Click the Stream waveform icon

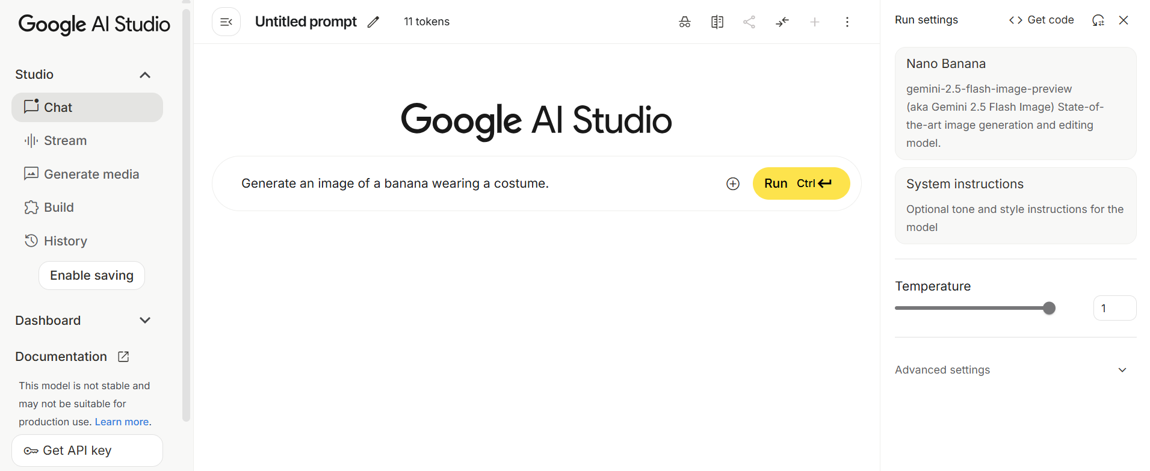click(x=31, y=141)
